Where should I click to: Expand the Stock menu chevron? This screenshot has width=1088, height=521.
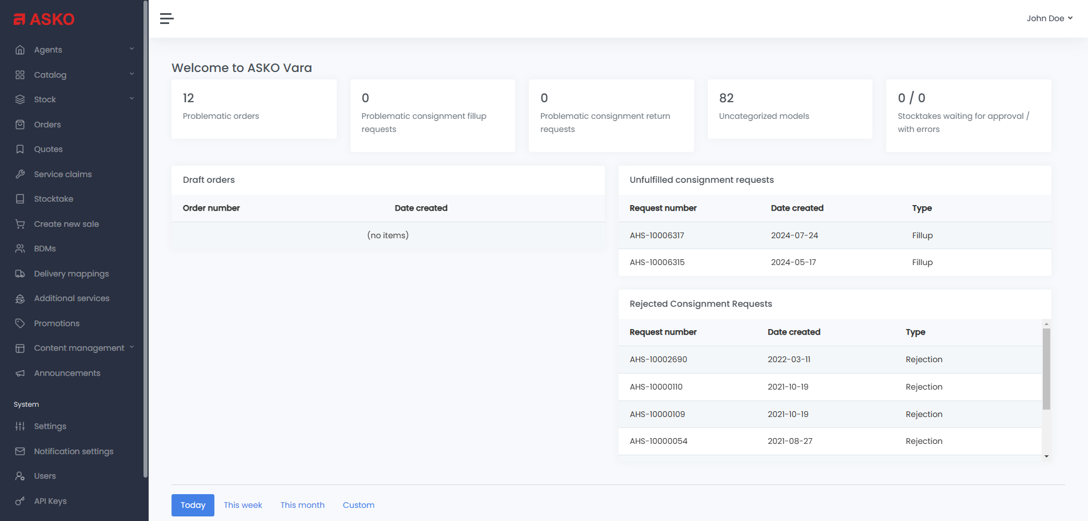[131, 98]
